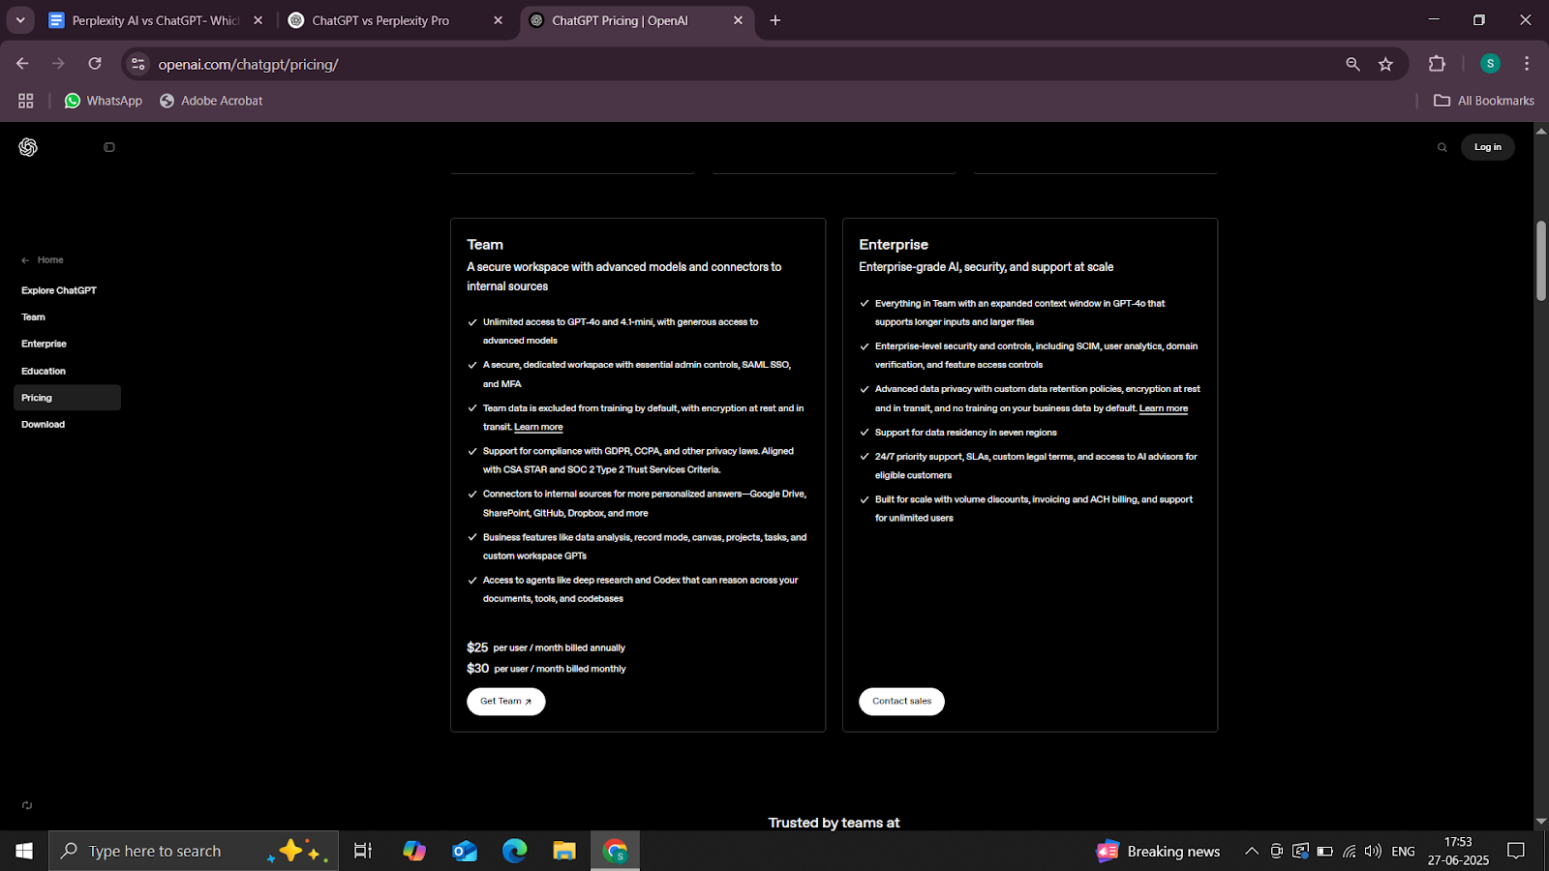Open Education in the sidebar

point(44,371)
